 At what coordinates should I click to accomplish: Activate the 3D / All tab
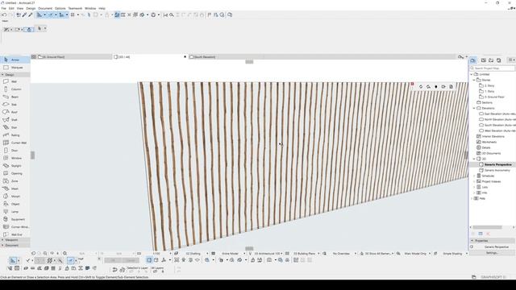[150, 57]
